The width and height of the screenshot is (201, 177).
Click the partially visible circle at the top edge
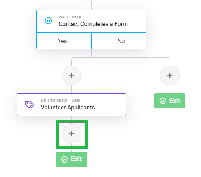click(91, 0)
